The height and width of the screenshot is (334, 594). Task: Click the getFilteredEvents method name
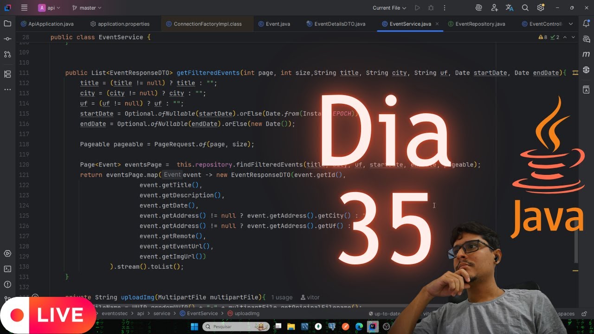coord(208,73)
